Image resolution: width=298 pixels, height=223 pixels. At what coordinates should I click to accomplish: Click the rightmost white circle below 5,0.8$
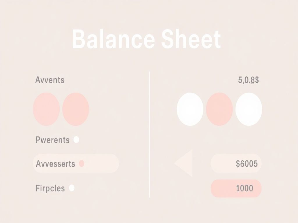(x=249, y=109)
